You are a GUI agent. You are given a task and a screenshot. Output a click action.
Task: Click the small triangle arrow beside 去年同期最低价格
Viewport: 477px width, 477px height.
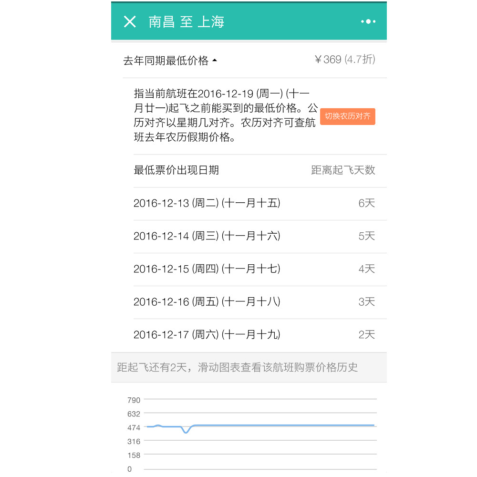tap(215, 61)
